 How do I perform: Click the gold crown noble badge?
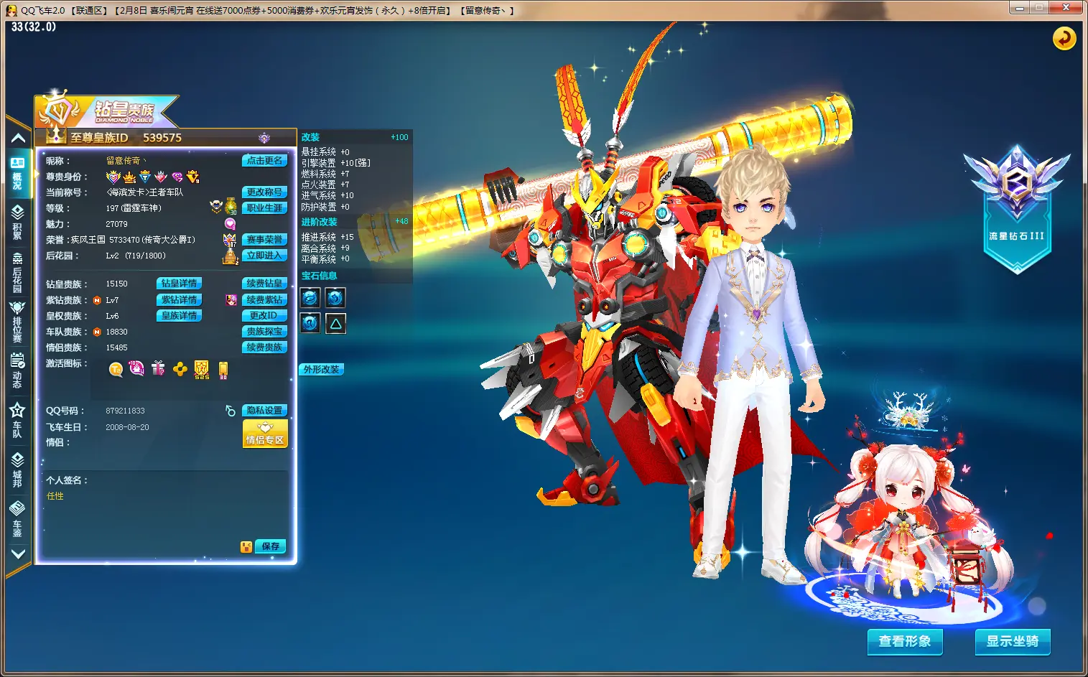point(129,177)
